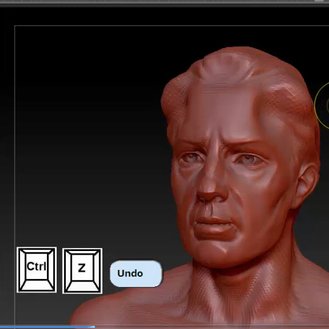Seek to end of blue progress bar
The height and width of the screenshot is (329, 329).
point(94,327)
